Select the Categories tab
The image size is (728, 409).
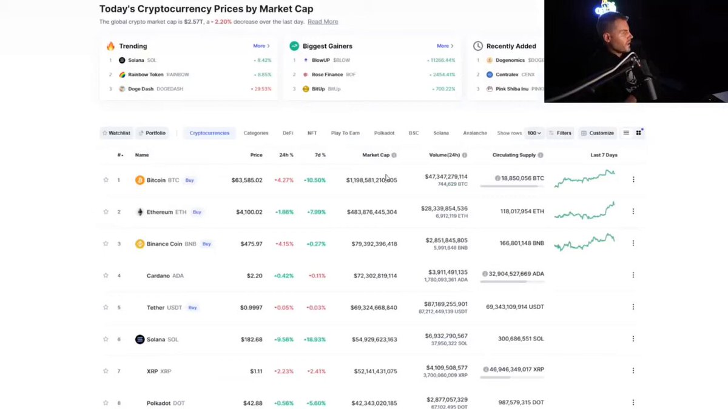pyautogui.click(x=256, y=133)
